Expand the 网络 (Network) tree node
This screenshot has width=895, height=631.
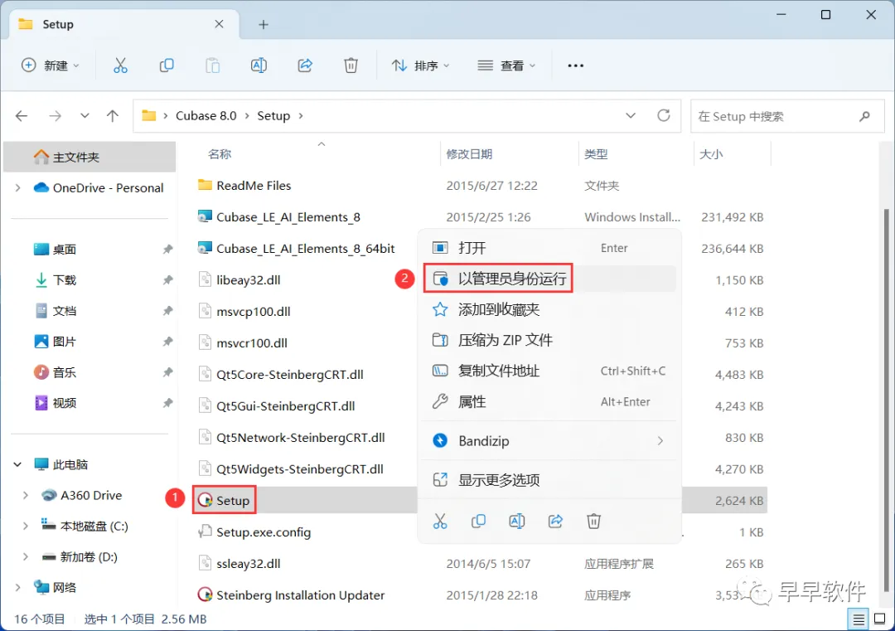tap(17, 588)
